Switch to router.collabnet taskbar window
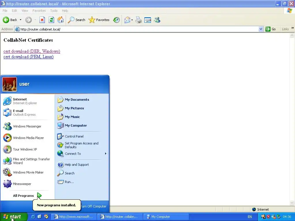 click(x=120, y=217)
